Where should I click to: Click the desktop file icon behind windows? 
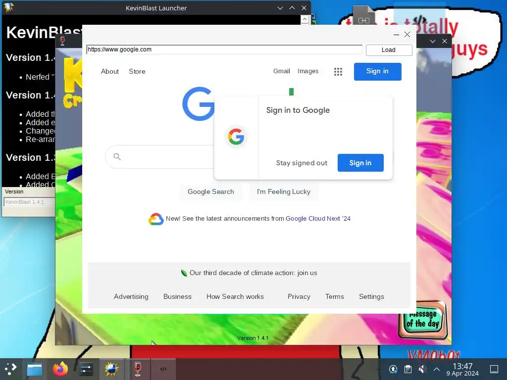coord(364,15)
